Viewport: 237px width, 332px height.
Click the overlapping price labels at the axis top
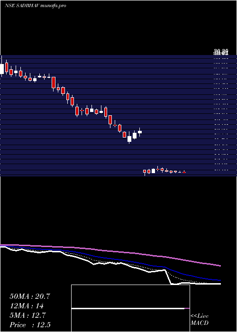(x=221, y=51)
